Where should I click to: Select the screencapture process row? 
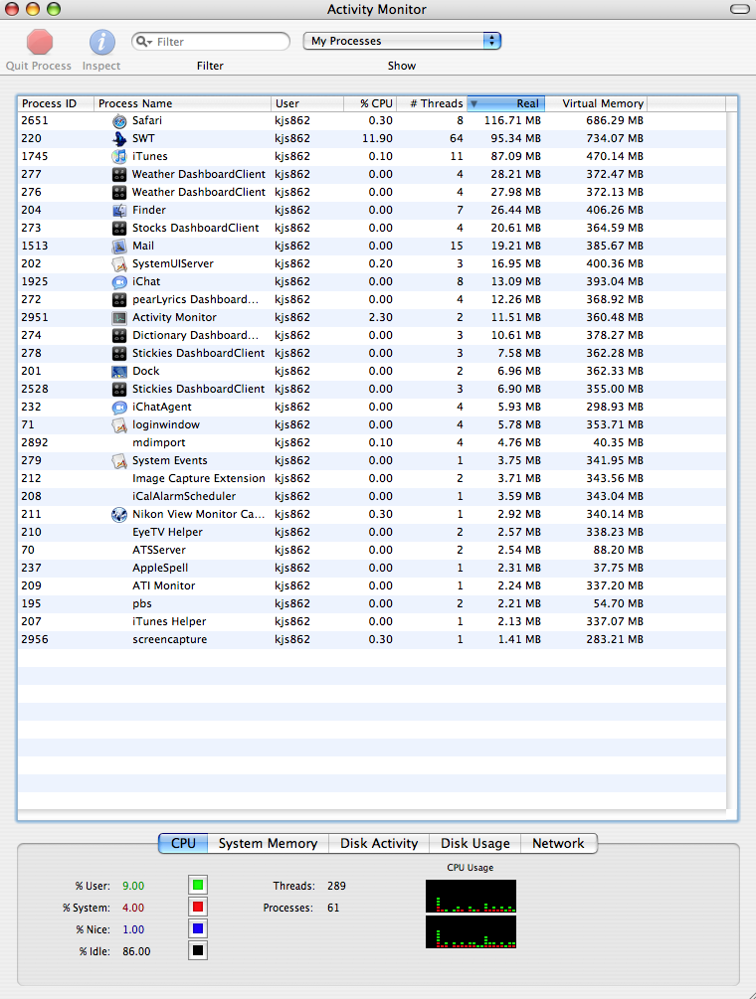point(372,640)
